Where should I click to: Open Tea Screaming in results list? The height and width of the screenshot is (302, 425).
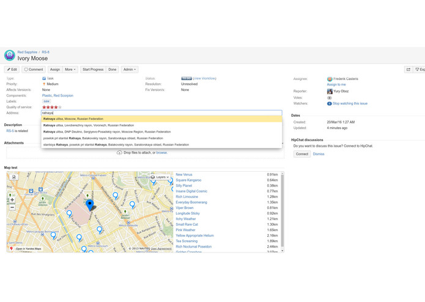187,241
